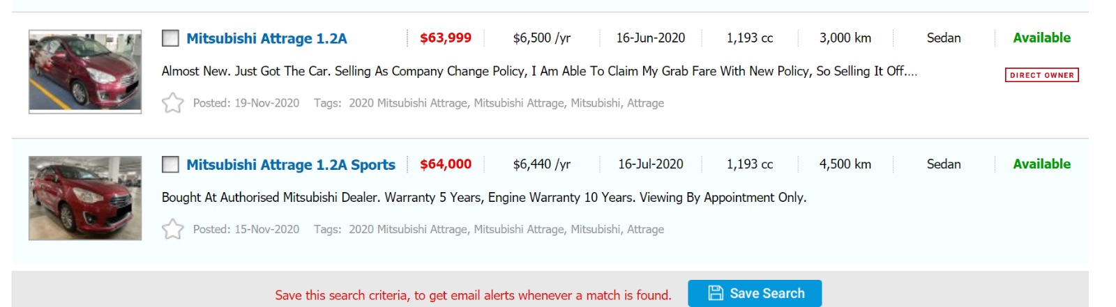The width and height of the screenshot is (1116, 307).
Task: Click first listing's 2020 Mitsubishi Attrage tag
Action: (408, 103)
